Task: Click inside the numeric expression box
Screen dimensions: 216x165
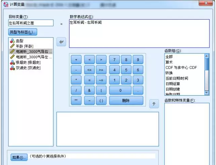Action: tap(139, 33)
